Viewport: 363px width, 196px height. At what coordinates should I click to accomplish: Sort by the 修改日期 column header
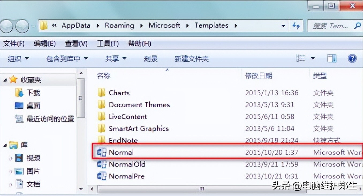259,76
